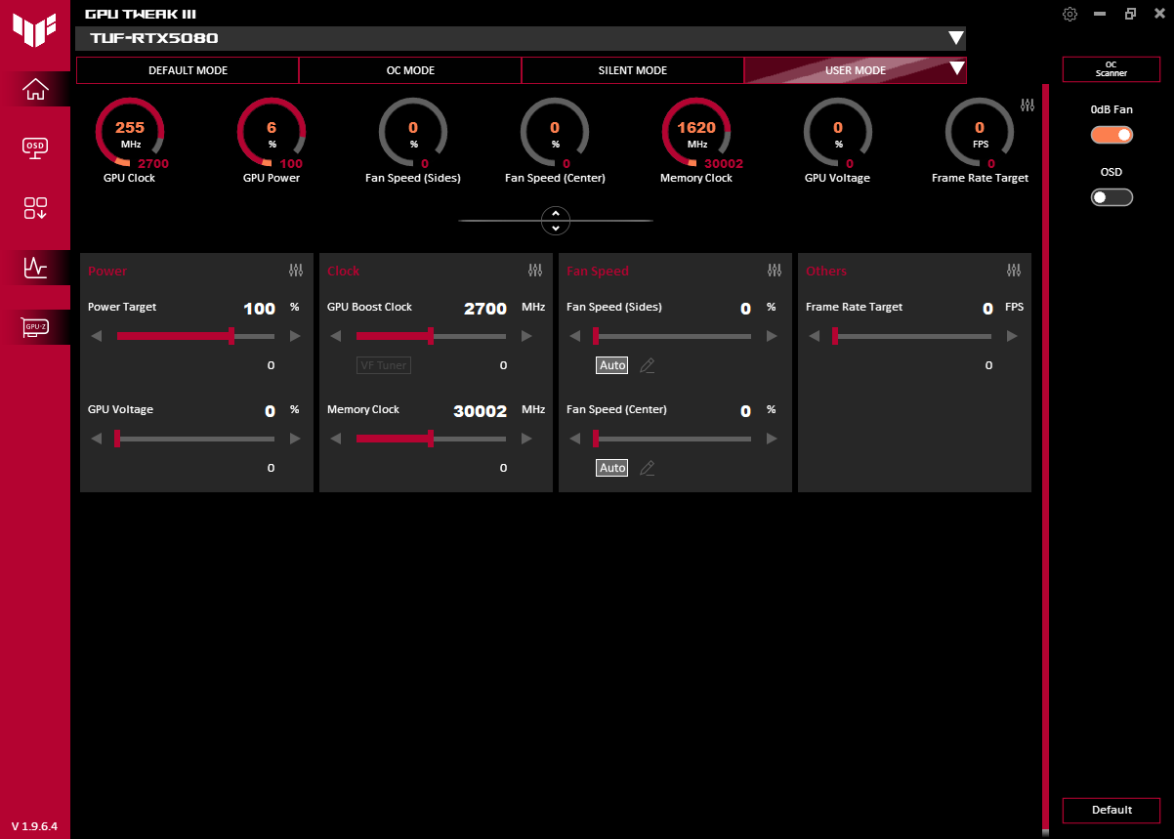
Task: Adjust the Fan Speed (Sides) slider
Action: tap(673, 336)
